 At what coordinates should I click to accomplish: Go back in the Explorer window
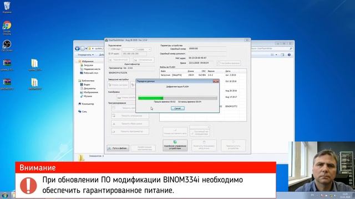pos(77,49)
